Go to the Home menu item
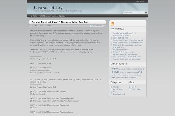 [35, 16]
